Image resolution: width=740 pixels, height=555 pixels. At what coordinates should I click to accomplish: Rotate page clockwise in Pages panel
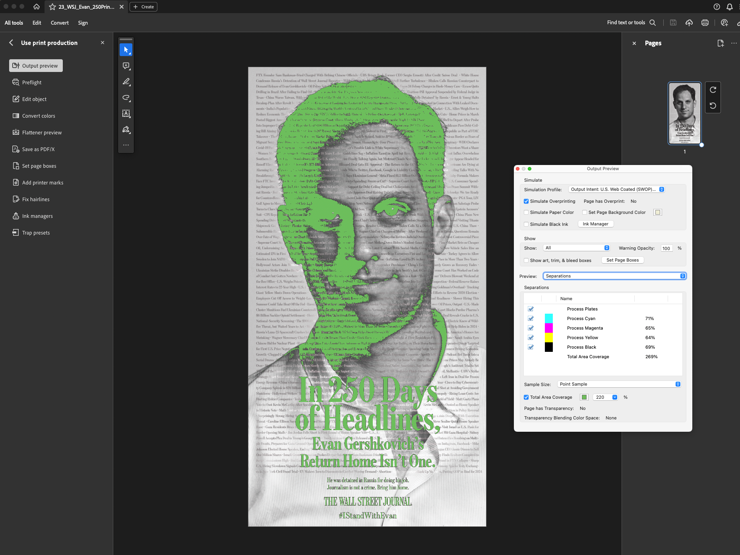click(x=713, y=90)
